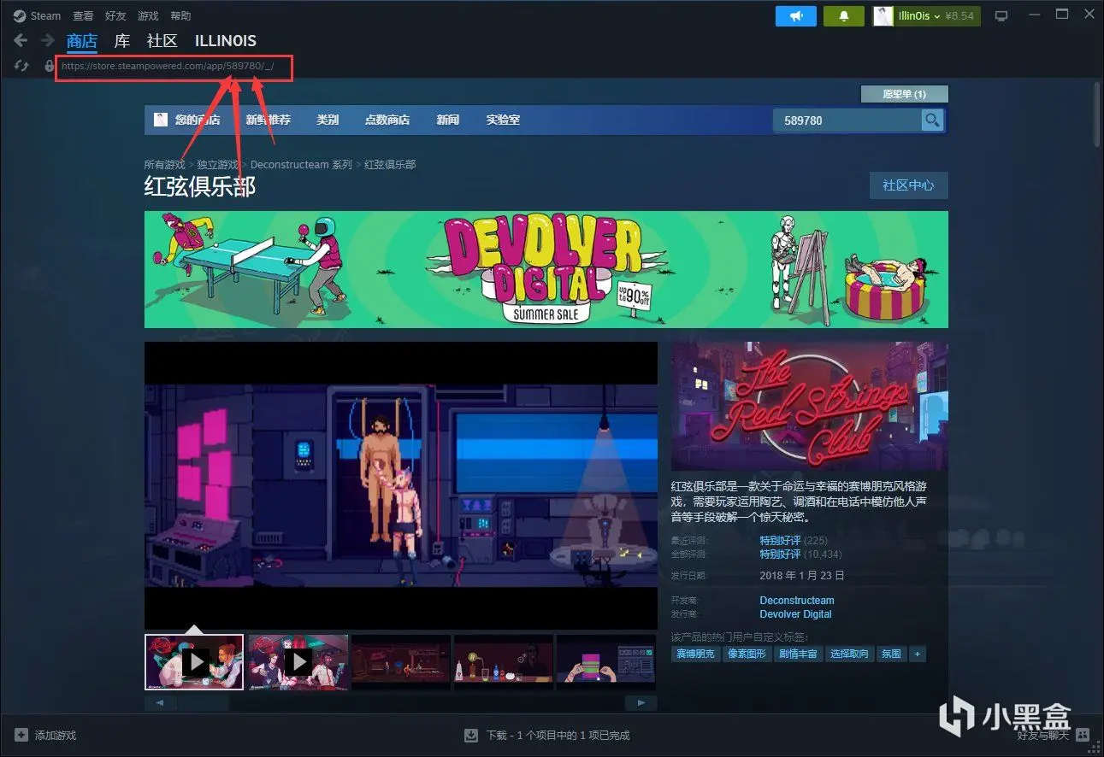Image resolution: width=1104 pixels, height=757 pixels.
Task: Click right arrow of thumbnail strip
Action: pos(641,703)
